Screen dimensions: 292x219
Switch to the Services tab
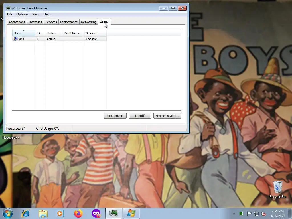pyautogui.click(x=51, y=22)
